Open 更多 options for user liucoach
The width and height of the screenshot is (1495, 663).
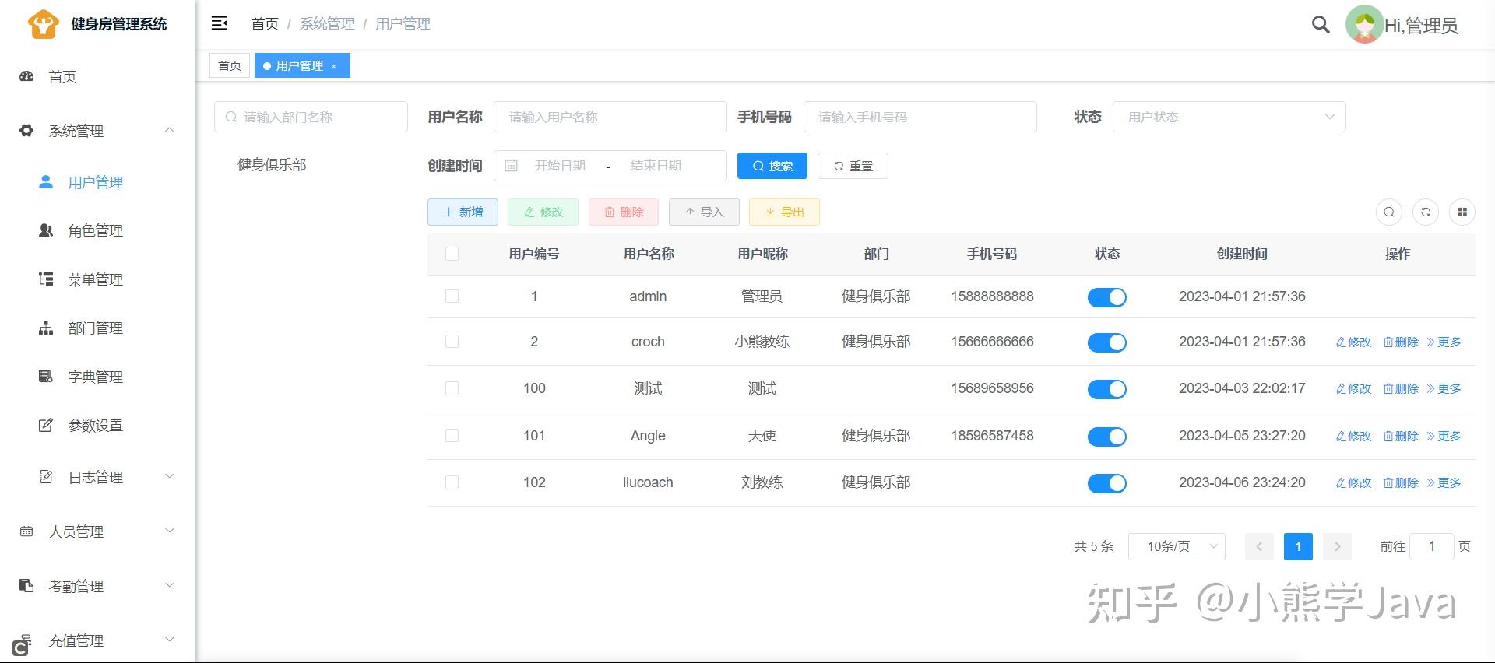[1443, 482]
